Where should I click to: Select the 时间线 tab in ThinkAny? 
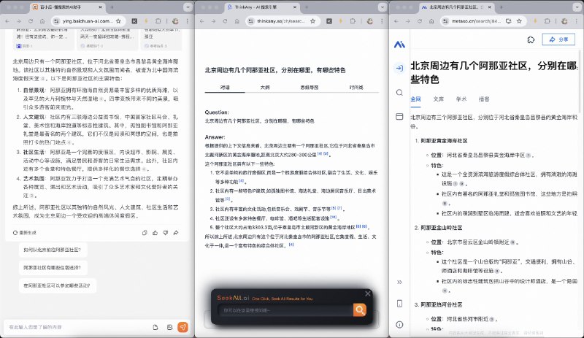coord(356,87)
